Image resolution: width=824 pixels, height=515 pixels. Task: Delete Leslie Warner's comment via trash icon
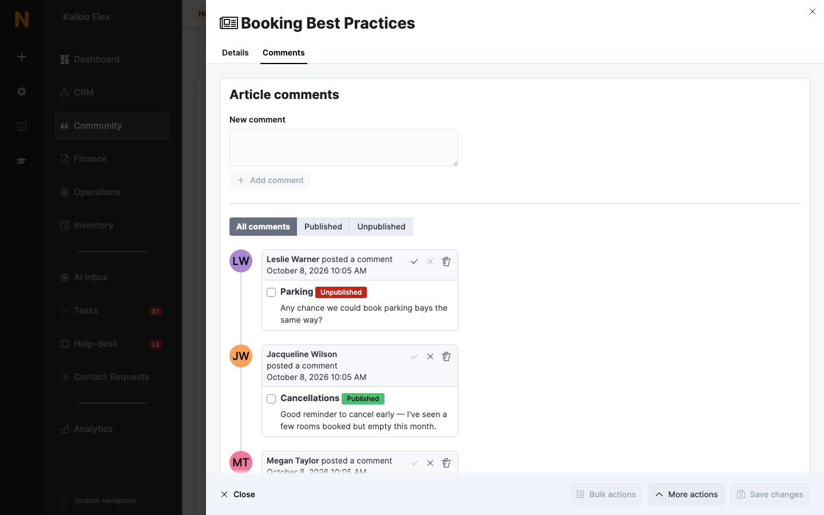click(x=446, y=262)
